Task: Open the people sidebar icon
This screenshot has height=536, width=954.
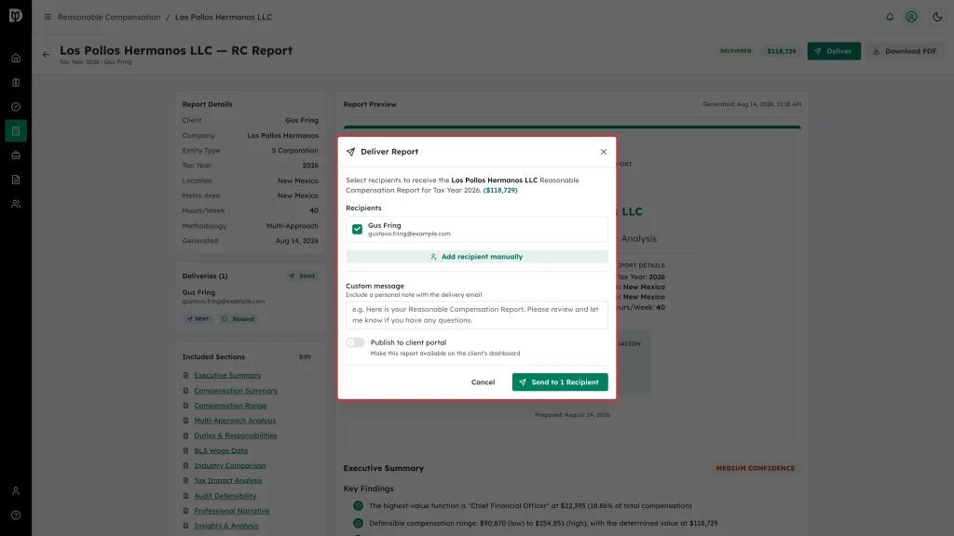Action: [x=16, y=204]
